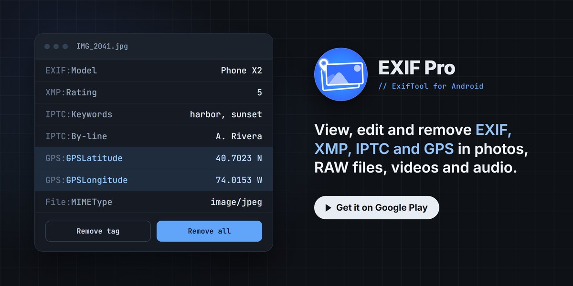Select the IPTC:By-line tag label

[76, 136]
